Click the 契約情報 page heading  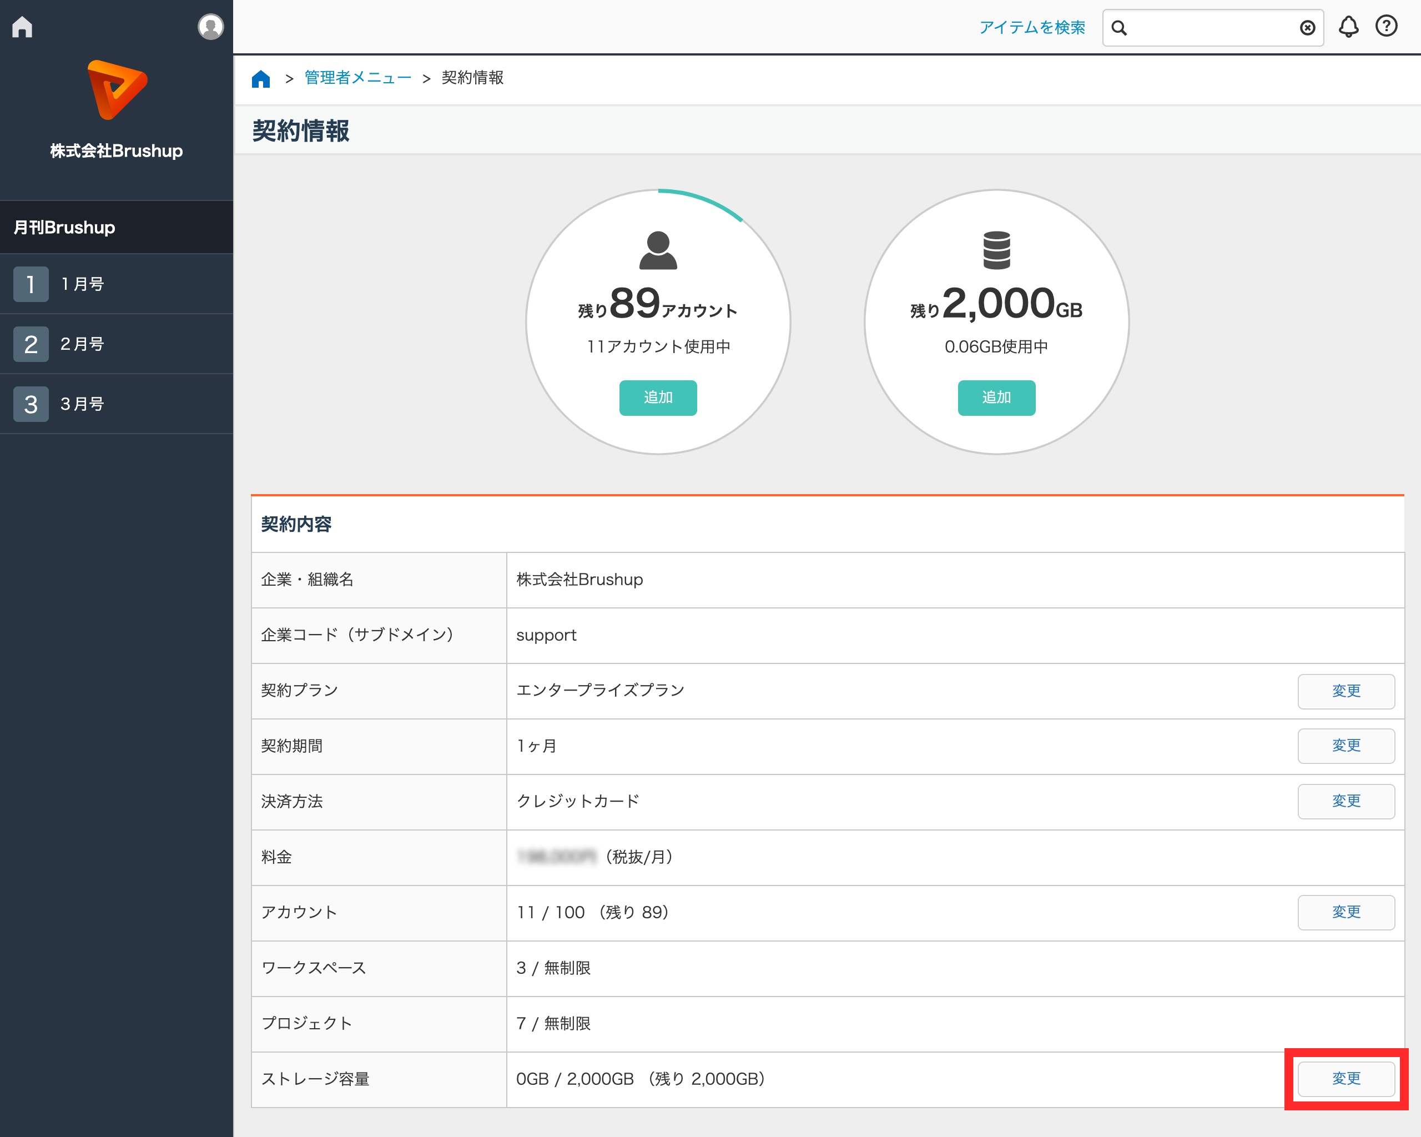click(300, 130)
